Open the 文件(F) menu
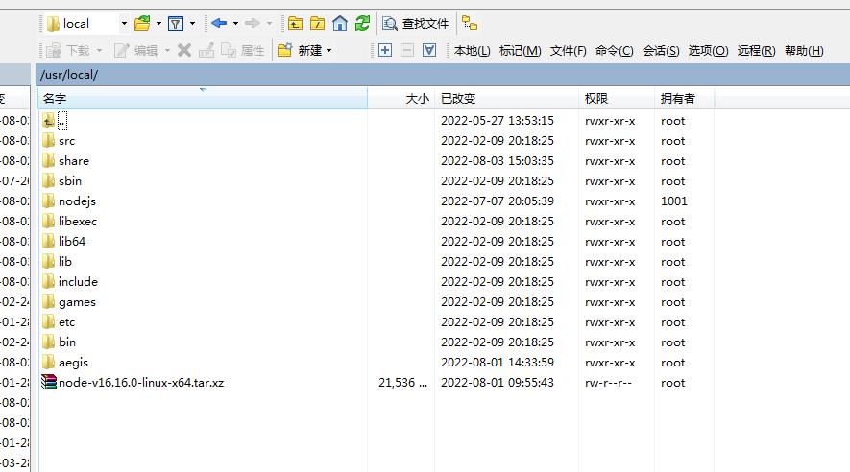The width and height of the screenshot is (850, 472). pyautogui.click(x=569, y=51)
